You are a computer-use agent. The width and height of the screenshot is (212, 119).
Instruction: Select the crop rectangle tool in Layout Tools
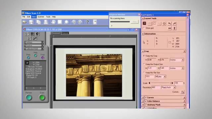[154, 23]
